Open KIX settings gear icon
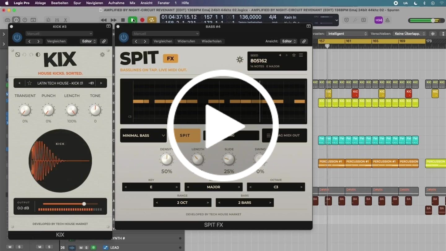This screenshot has height=251, width=446. [102, 55]
